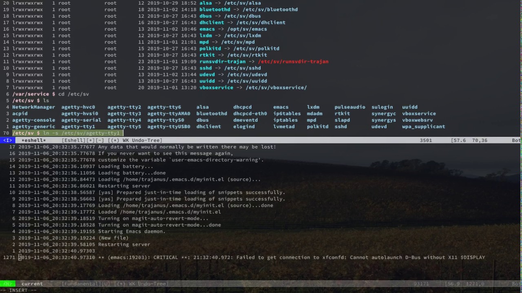Click agetty-console in the ls output

click(x=33, y=120)
